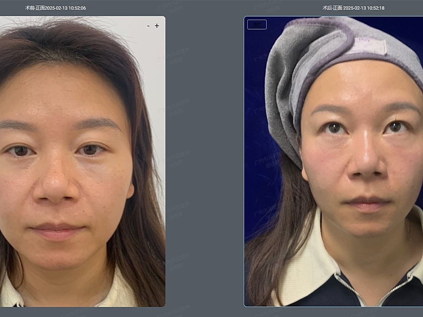Click the minus zoom-out icon on before photo
This screenshot has height=317, width=423.
coord(148,26)
